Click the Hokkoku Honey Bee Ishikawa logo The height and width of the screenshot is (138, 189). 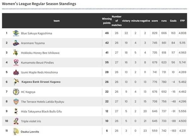[16, 53]
